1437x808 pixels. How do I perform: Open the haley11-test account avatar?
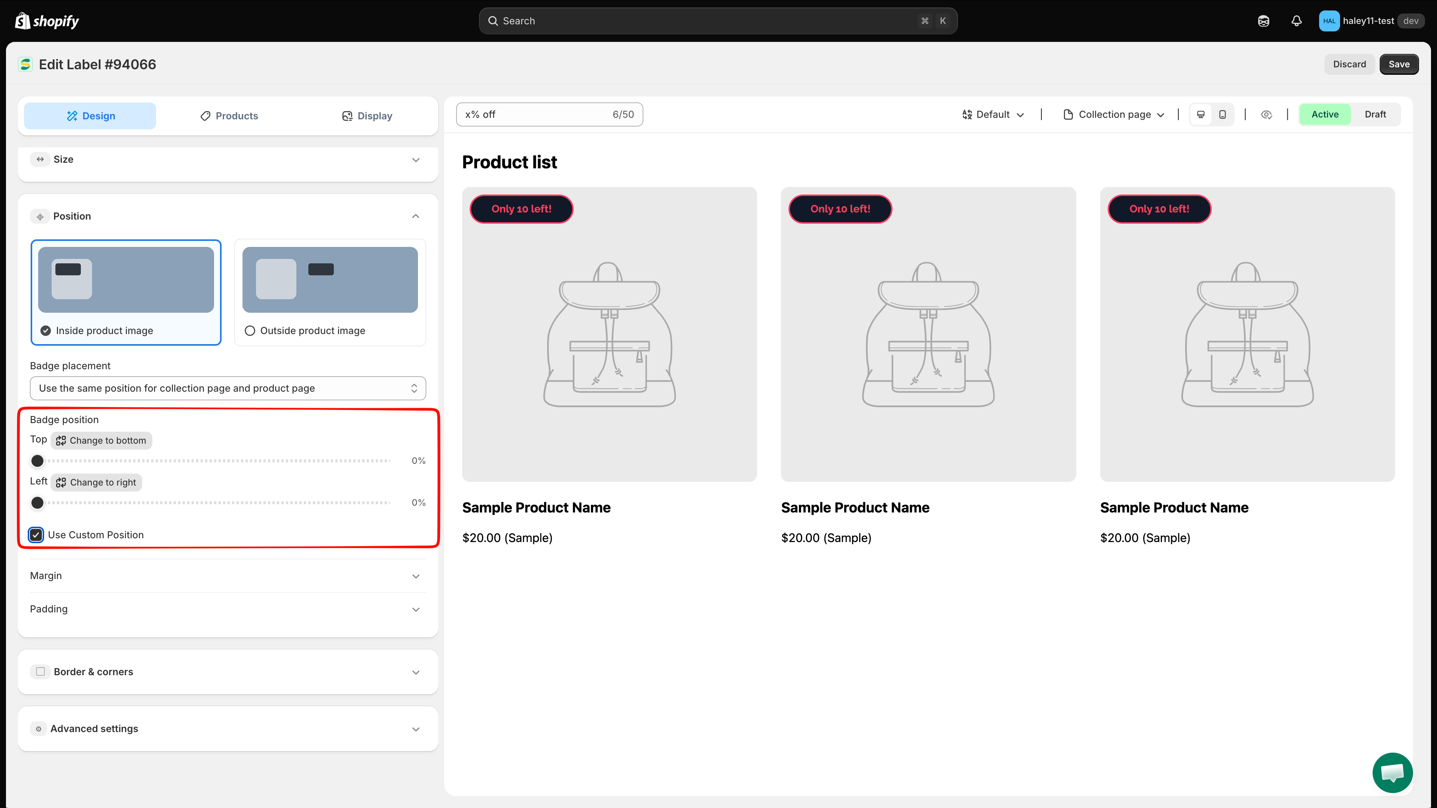point(1329,21)
